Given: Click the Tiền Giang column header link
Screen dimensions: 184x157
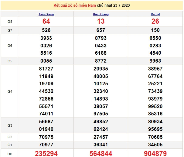Looking at the screenshot, I should point(46,14).
